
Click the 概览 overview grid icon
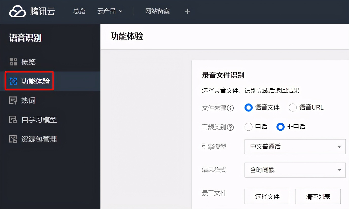pyautogui.click(x=13, y=62)
